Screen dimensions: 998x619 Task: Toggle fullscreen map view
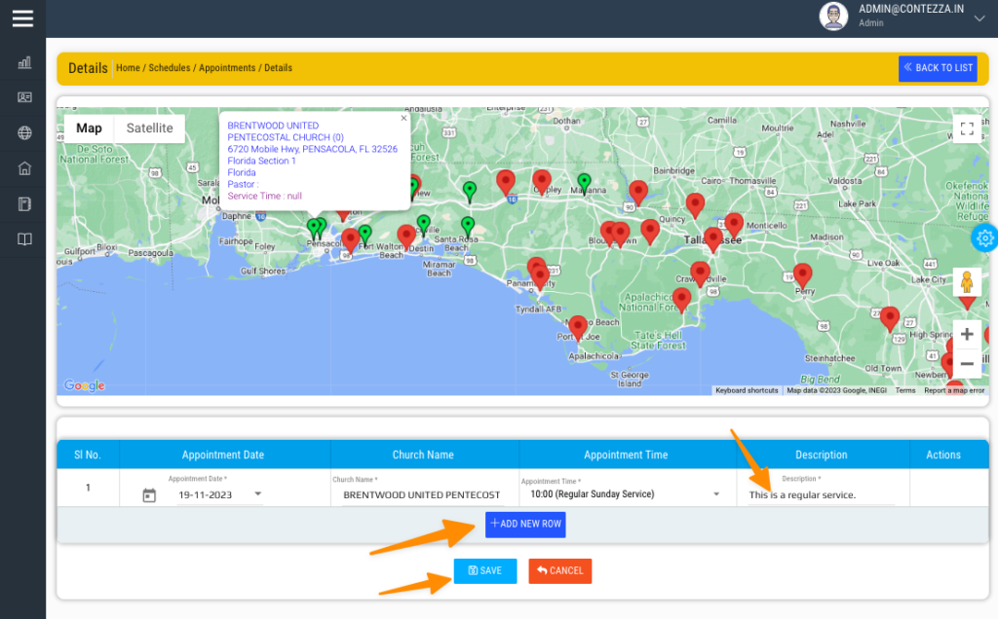pos(967,129)
